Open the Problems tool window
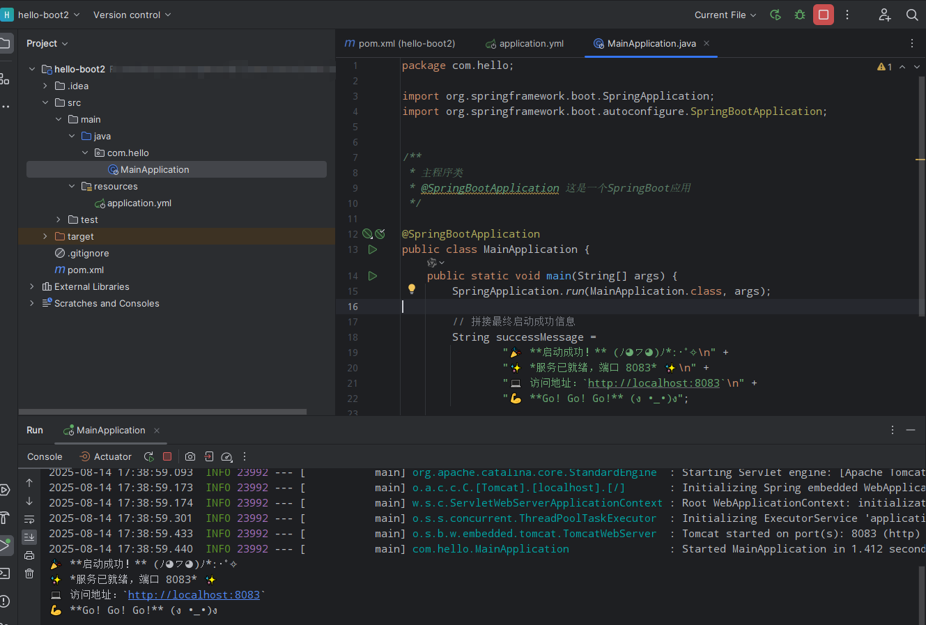The image size is (926, 625). tap(4, 601)
